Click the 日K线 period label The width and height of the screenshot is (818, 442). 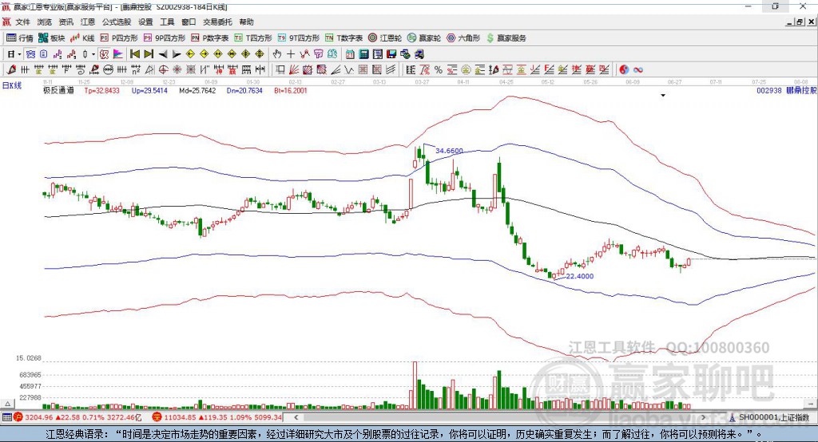(12, 85)
